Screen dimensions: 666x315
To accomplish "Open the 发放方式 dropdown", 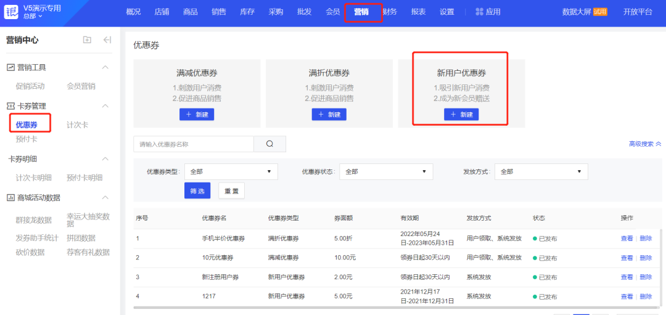I will pyautogui.click(x=541, y=171).
